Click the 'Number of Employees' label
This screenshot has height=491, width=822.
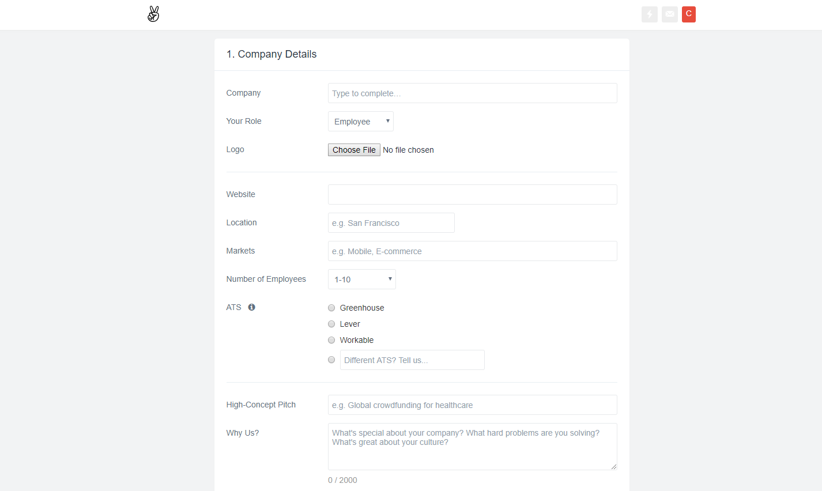tap(266, 279)
